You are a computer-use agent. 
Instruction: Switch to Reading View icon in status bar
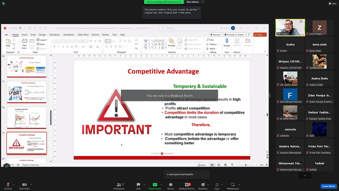[x=226, y=165]
